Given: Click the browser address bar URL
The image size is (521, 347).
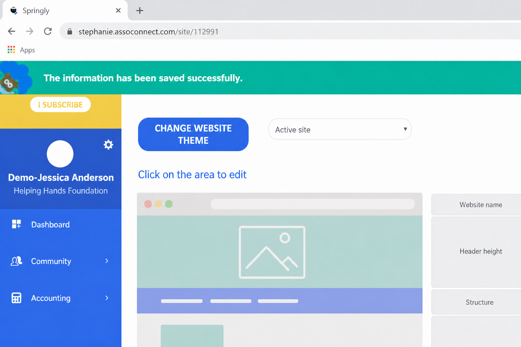Looking at the screenshot, I should coord(149,32).
